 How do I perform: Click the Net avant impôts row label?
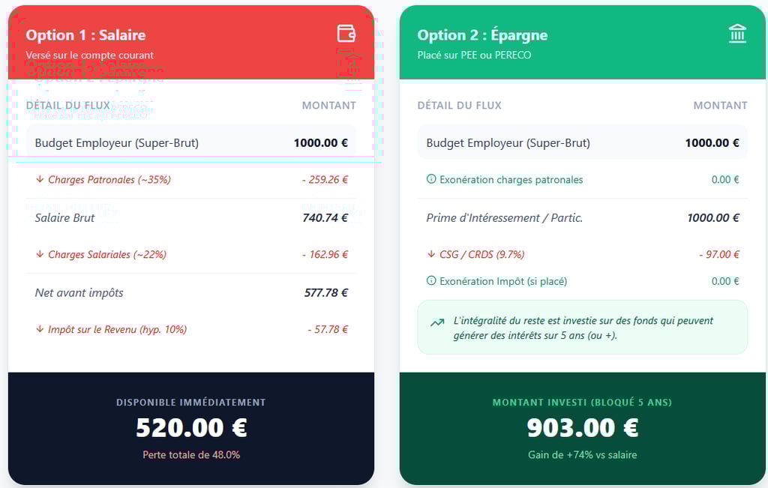pos(79,293)
